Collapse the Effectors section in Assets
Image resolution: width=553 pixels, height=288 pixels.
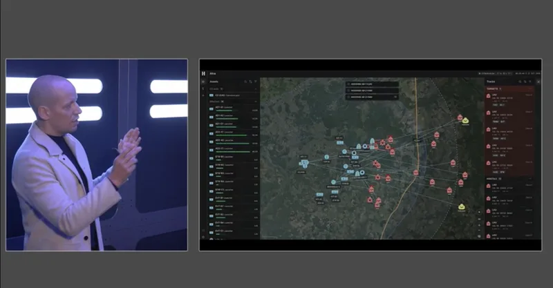click(x=256, y=102)
